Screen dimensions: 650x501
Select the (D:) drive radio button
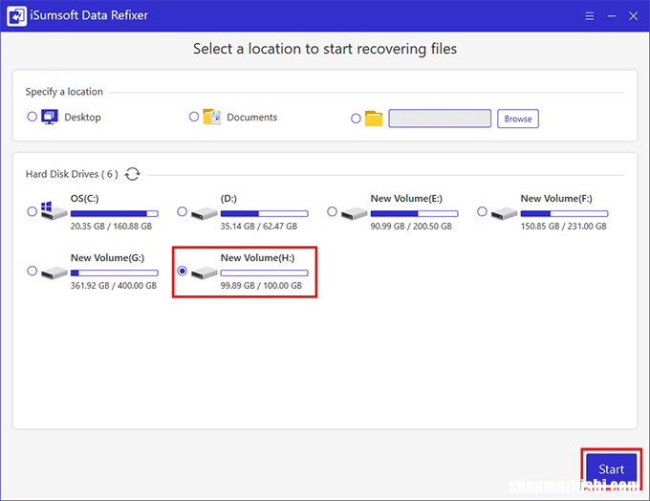182,211
